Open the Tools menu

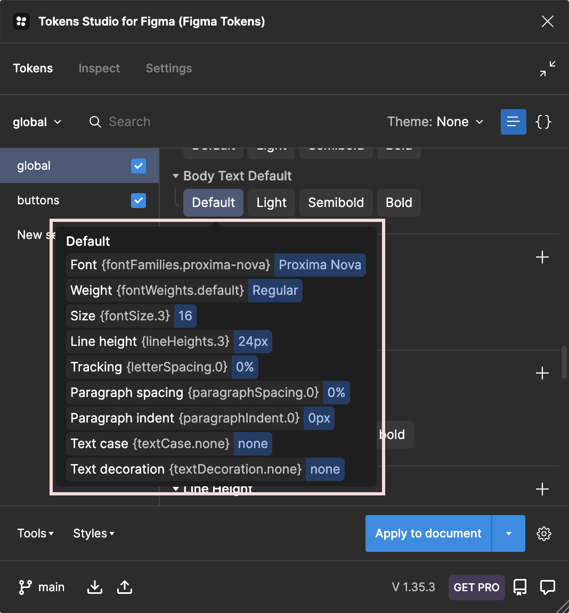coord(35,533)
